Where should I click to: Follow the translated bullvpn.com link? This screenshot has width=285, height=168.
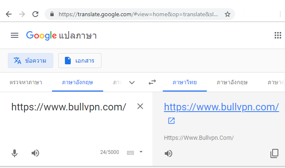(x=221, y=107)
